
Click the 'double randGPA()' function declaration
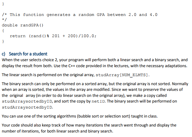[23, 25]
